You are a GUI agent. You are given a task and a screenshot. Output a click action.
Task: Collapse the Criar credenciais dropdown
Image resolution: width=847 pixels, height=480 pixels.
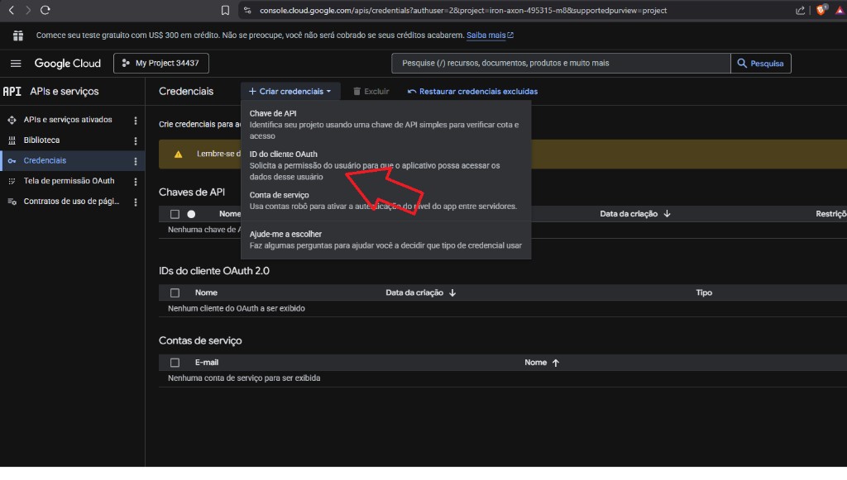click(x=290, y=92)
